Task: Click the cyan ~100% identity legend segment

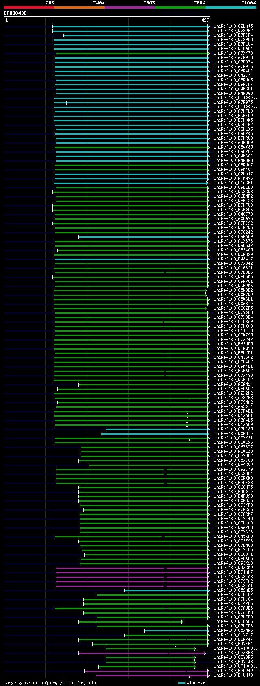Action: pos(230,7)
